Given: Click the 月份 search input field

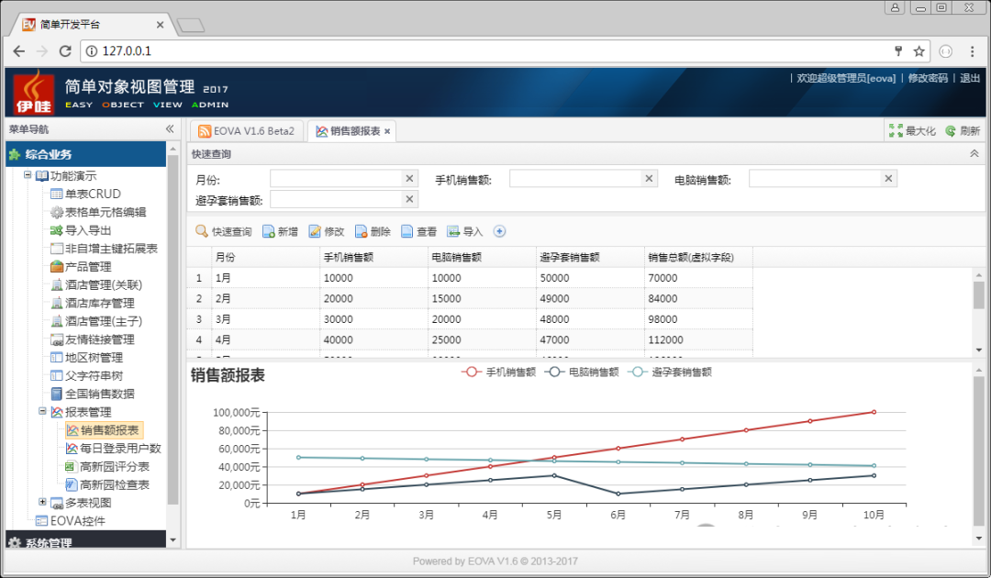Looking at the screenshot, I should 336,179.
